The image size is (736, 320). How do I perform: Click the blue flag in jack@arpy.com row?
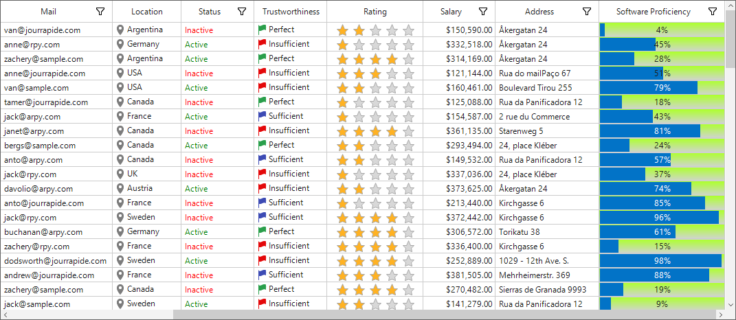(x=263, y=116)
